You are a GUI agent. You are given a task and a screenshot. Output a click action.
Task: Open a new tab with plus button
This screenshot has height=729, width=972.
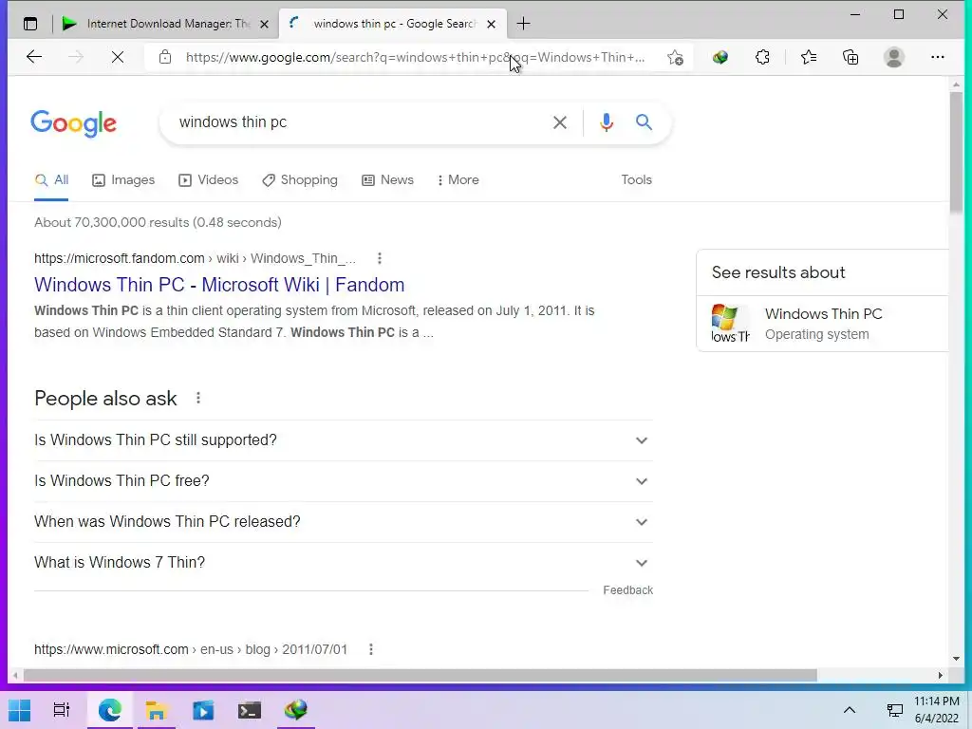tap(523, 24)
